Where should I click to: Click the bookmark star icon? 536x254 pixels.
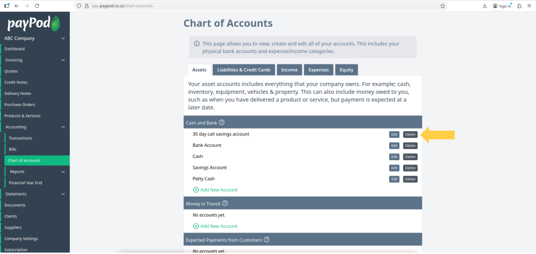pyautogui.click(x=443, y=6)
